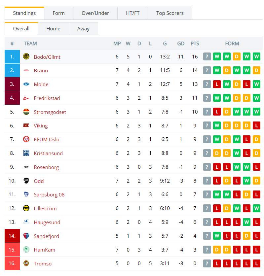Screen dimensions: 264x276
Task: Click the Lillestrom yellow crest icon
Action: tap(26, 208)
